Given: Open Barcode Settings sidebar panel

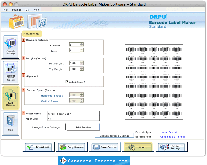Looking at the screenshot, I should [x=11, y=46].
